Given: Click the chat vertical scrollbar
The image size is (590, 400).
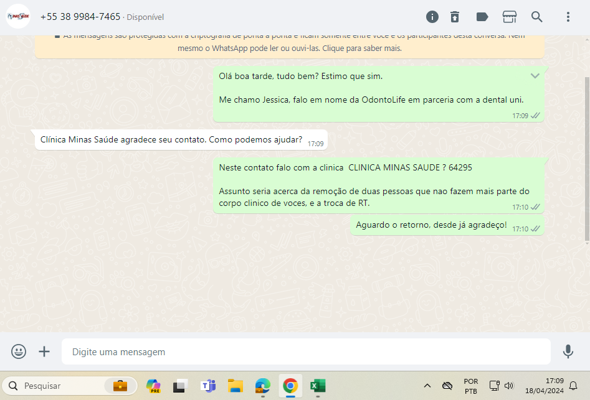Looking at the screenshot, I should (587, 159).
